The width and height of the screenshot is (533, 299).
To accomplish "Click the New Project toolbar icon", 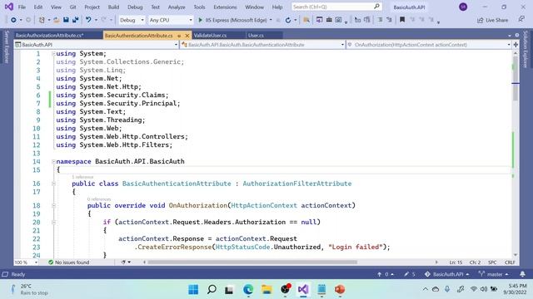I will pyautogui.click(x=42, y=20).
